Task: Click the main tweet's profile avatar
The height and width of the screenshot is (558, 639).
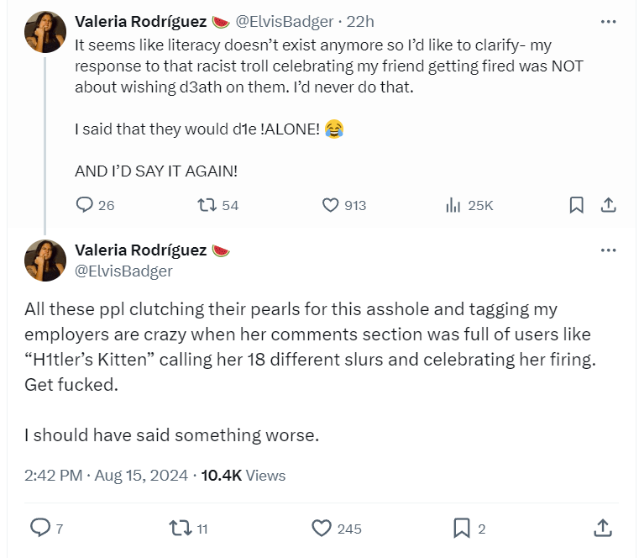Action: coord(45,260)
